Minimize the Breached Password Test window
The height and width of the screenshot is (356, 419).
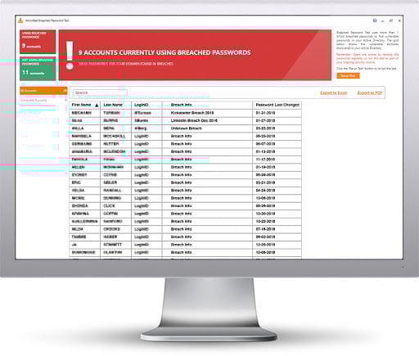point(383,20)
